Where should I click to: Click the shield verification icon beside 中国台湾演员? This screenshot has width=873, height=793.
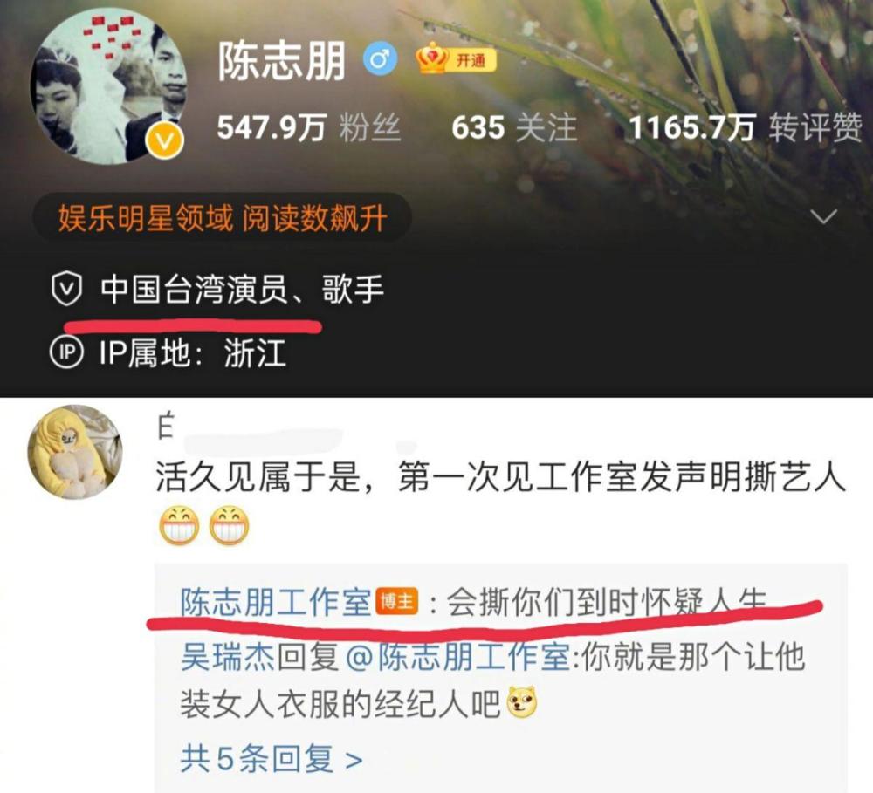pyautogui.click(x=67, y=288)
